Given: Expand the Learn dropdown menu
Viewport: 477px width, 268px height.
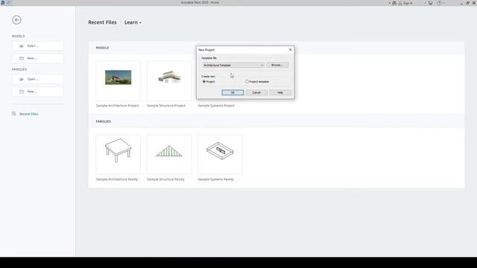Looking at the screenshot, I should (x=133, y=22).
